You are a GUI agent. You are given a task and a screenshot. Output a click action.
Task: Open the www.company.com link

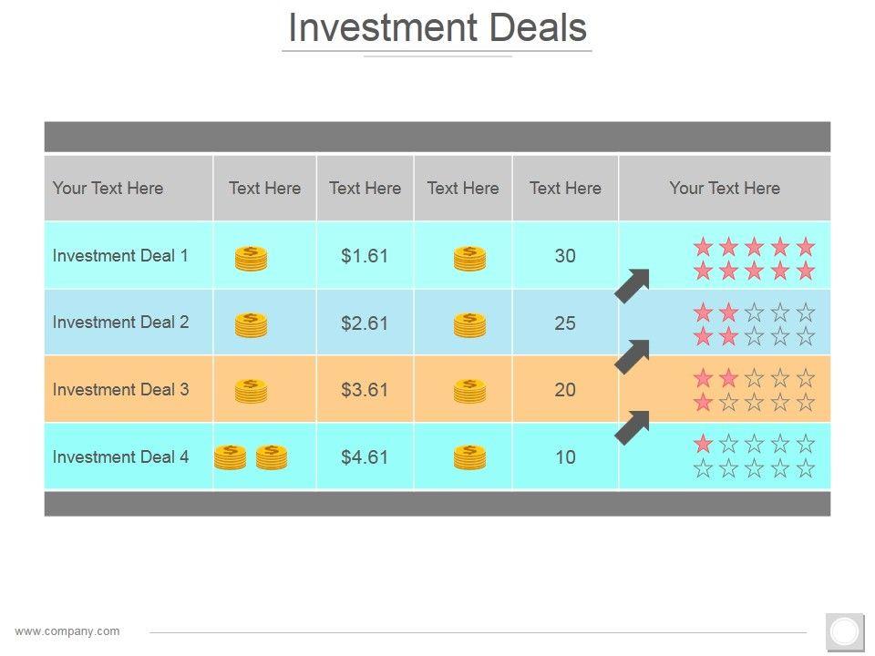click(67, 631)
